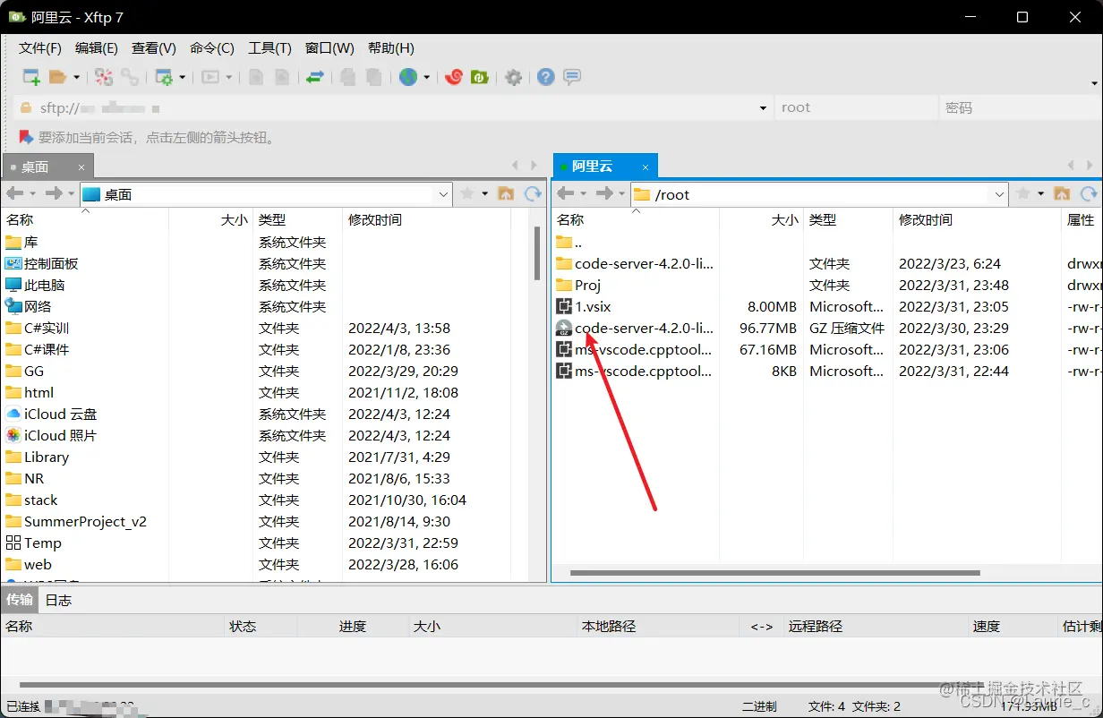Open the 帮助(H) menu
Viewport: 1103px width, 718px height.
391,48
